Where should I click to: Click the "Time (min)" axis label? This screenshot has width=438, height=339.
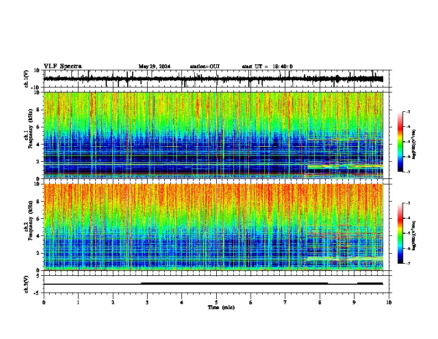[x=221, y=307]
